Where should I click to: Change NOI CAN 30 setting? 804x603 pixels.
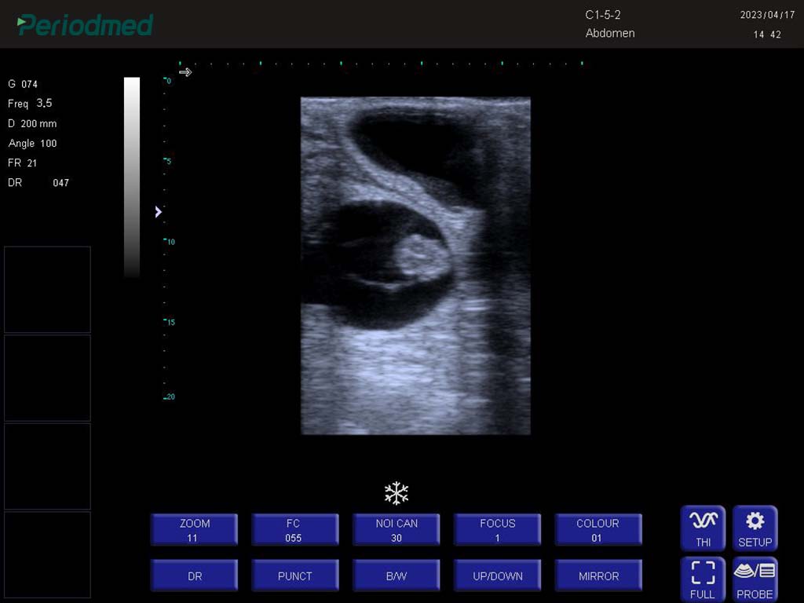point(396,530)
